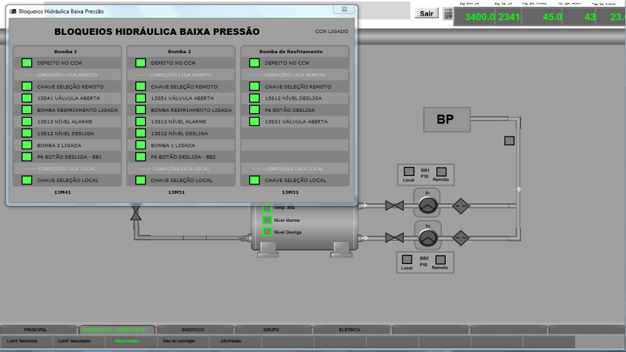
Task: Toggle the DEFEITO NO CCM indicator for Bomba 1
Action: 26,62
